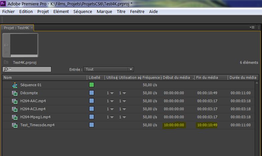The height and width of the screenshot is (156, 262).
Task: Expand H264-AAC.mp4 video usage dropdown
Action: pyautogui.click(x=112, y=101)
